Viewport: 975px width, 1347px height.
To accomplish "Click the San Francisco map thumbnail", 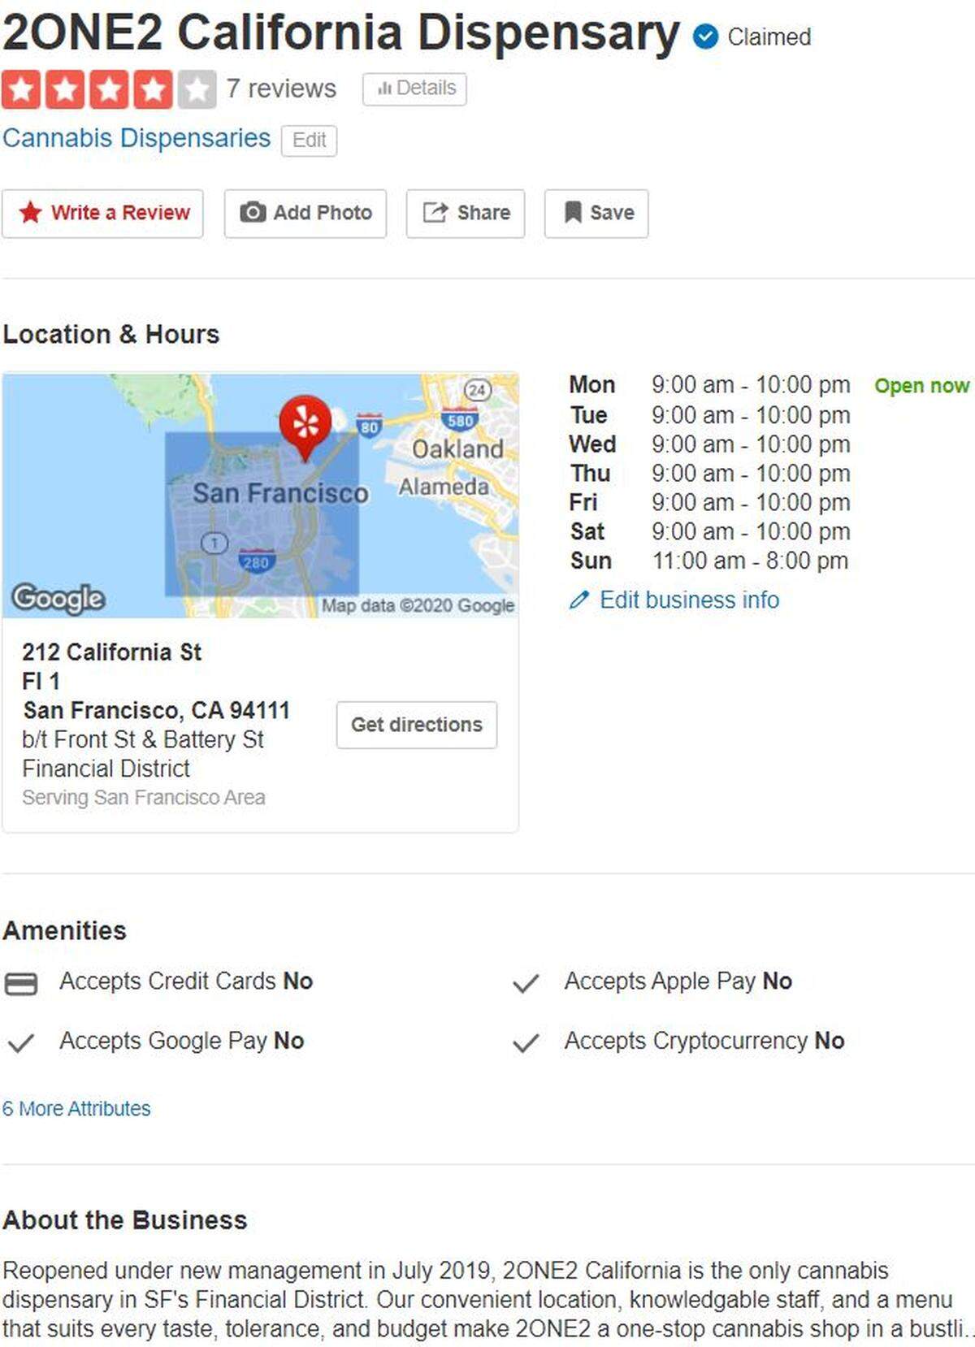I will coord(260,496).
